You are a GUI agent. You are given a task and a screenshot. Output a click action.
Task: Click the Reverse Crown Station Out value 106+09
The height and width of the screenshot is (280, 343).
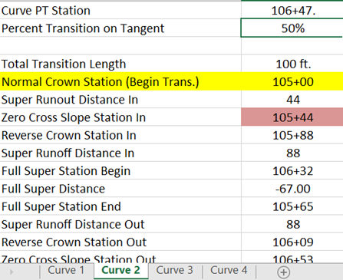pos(292,242)
